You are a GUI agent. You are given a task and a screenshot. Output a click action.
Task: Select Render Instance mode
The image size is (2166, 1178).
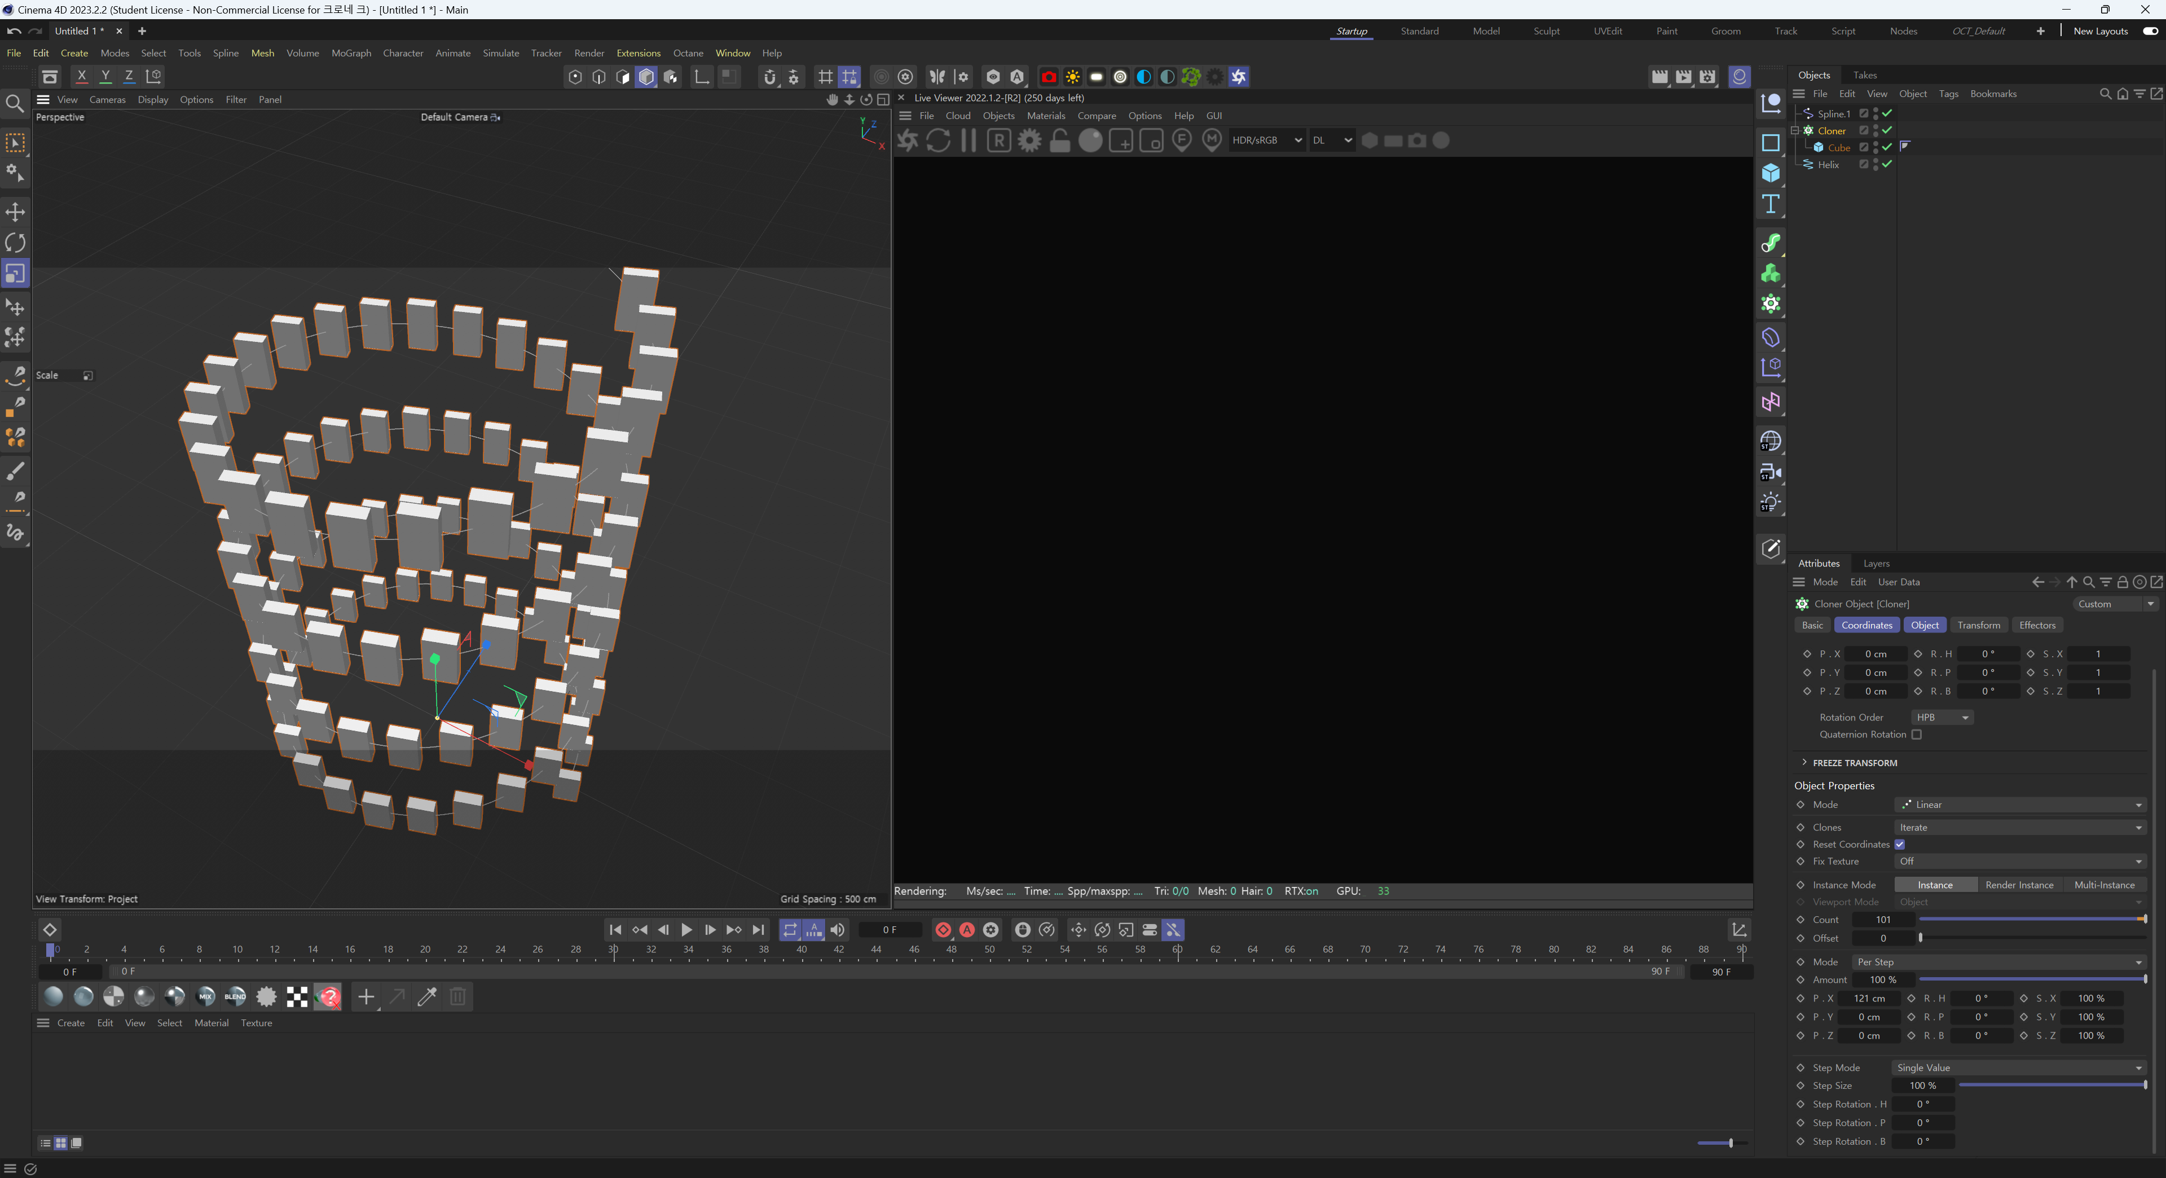tap(2019, 885)
